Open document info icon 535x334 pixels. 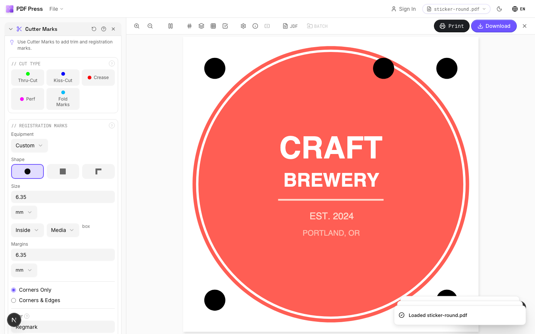255,26
